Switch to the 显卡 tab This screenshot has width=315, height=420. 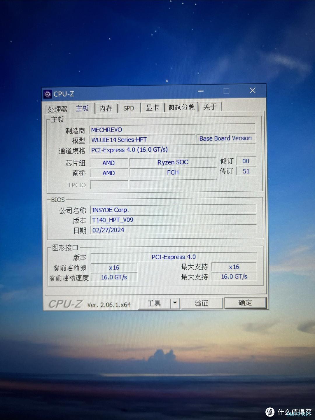click(x=153, y=108)
